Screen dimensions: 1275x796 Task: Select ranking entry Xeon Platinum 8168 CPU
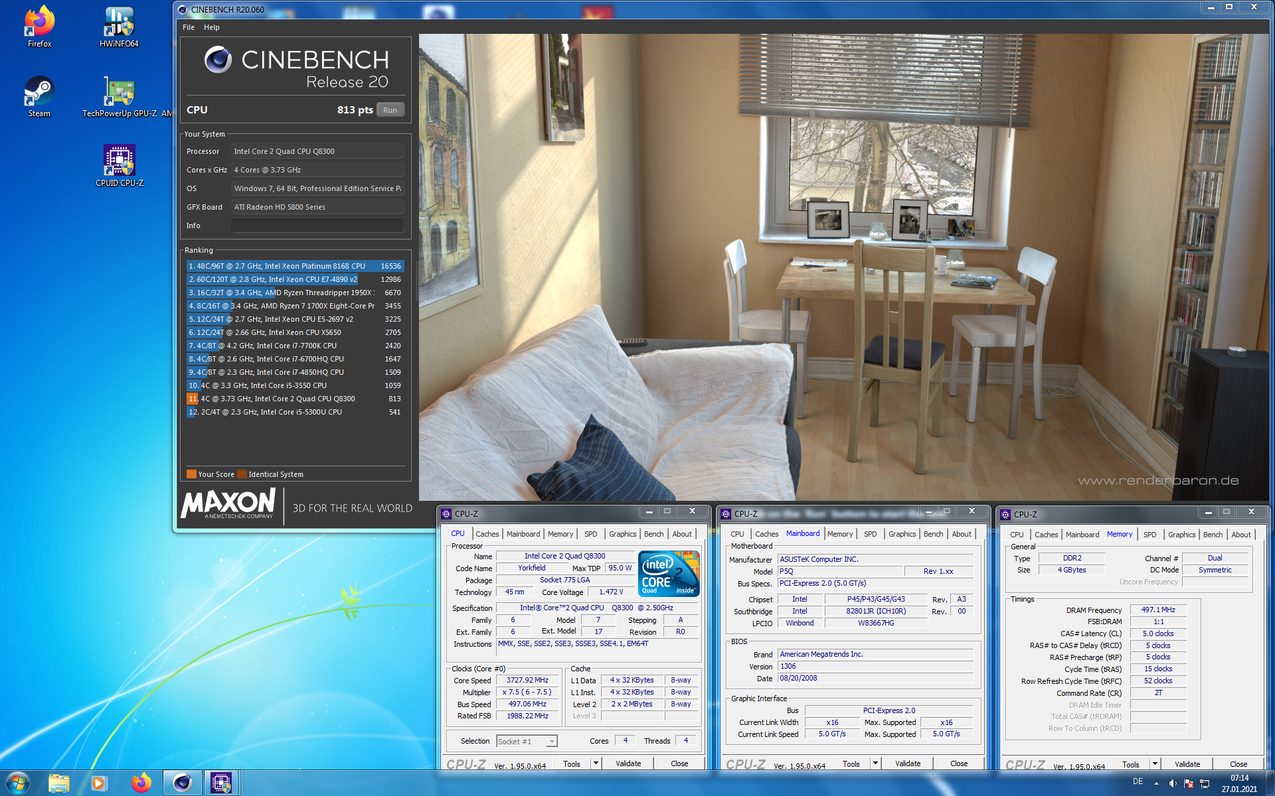click(295, 266)
